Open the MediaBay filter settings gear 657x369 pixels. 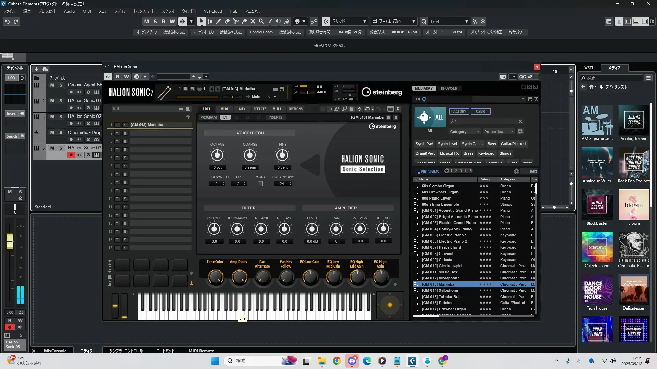[x=520, y=132]
